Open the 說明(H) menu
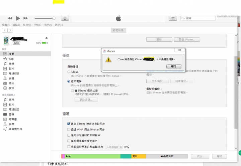Screen dimensions: 241x166 tap(59, 25)
